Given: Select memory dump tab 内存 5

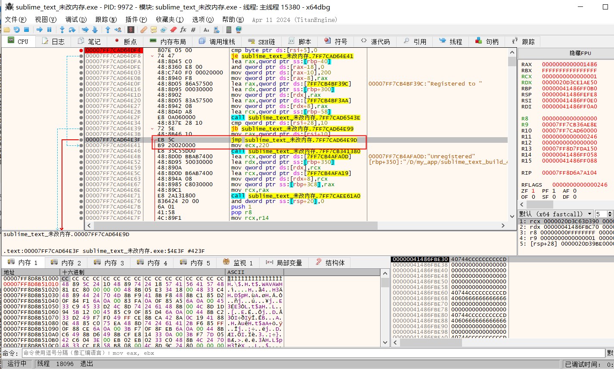Looking at the screenshot, I should 196,263.
